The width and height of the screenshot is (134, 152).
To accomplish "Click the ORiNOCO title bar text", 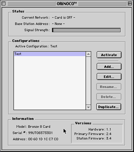I will (67, 4).
